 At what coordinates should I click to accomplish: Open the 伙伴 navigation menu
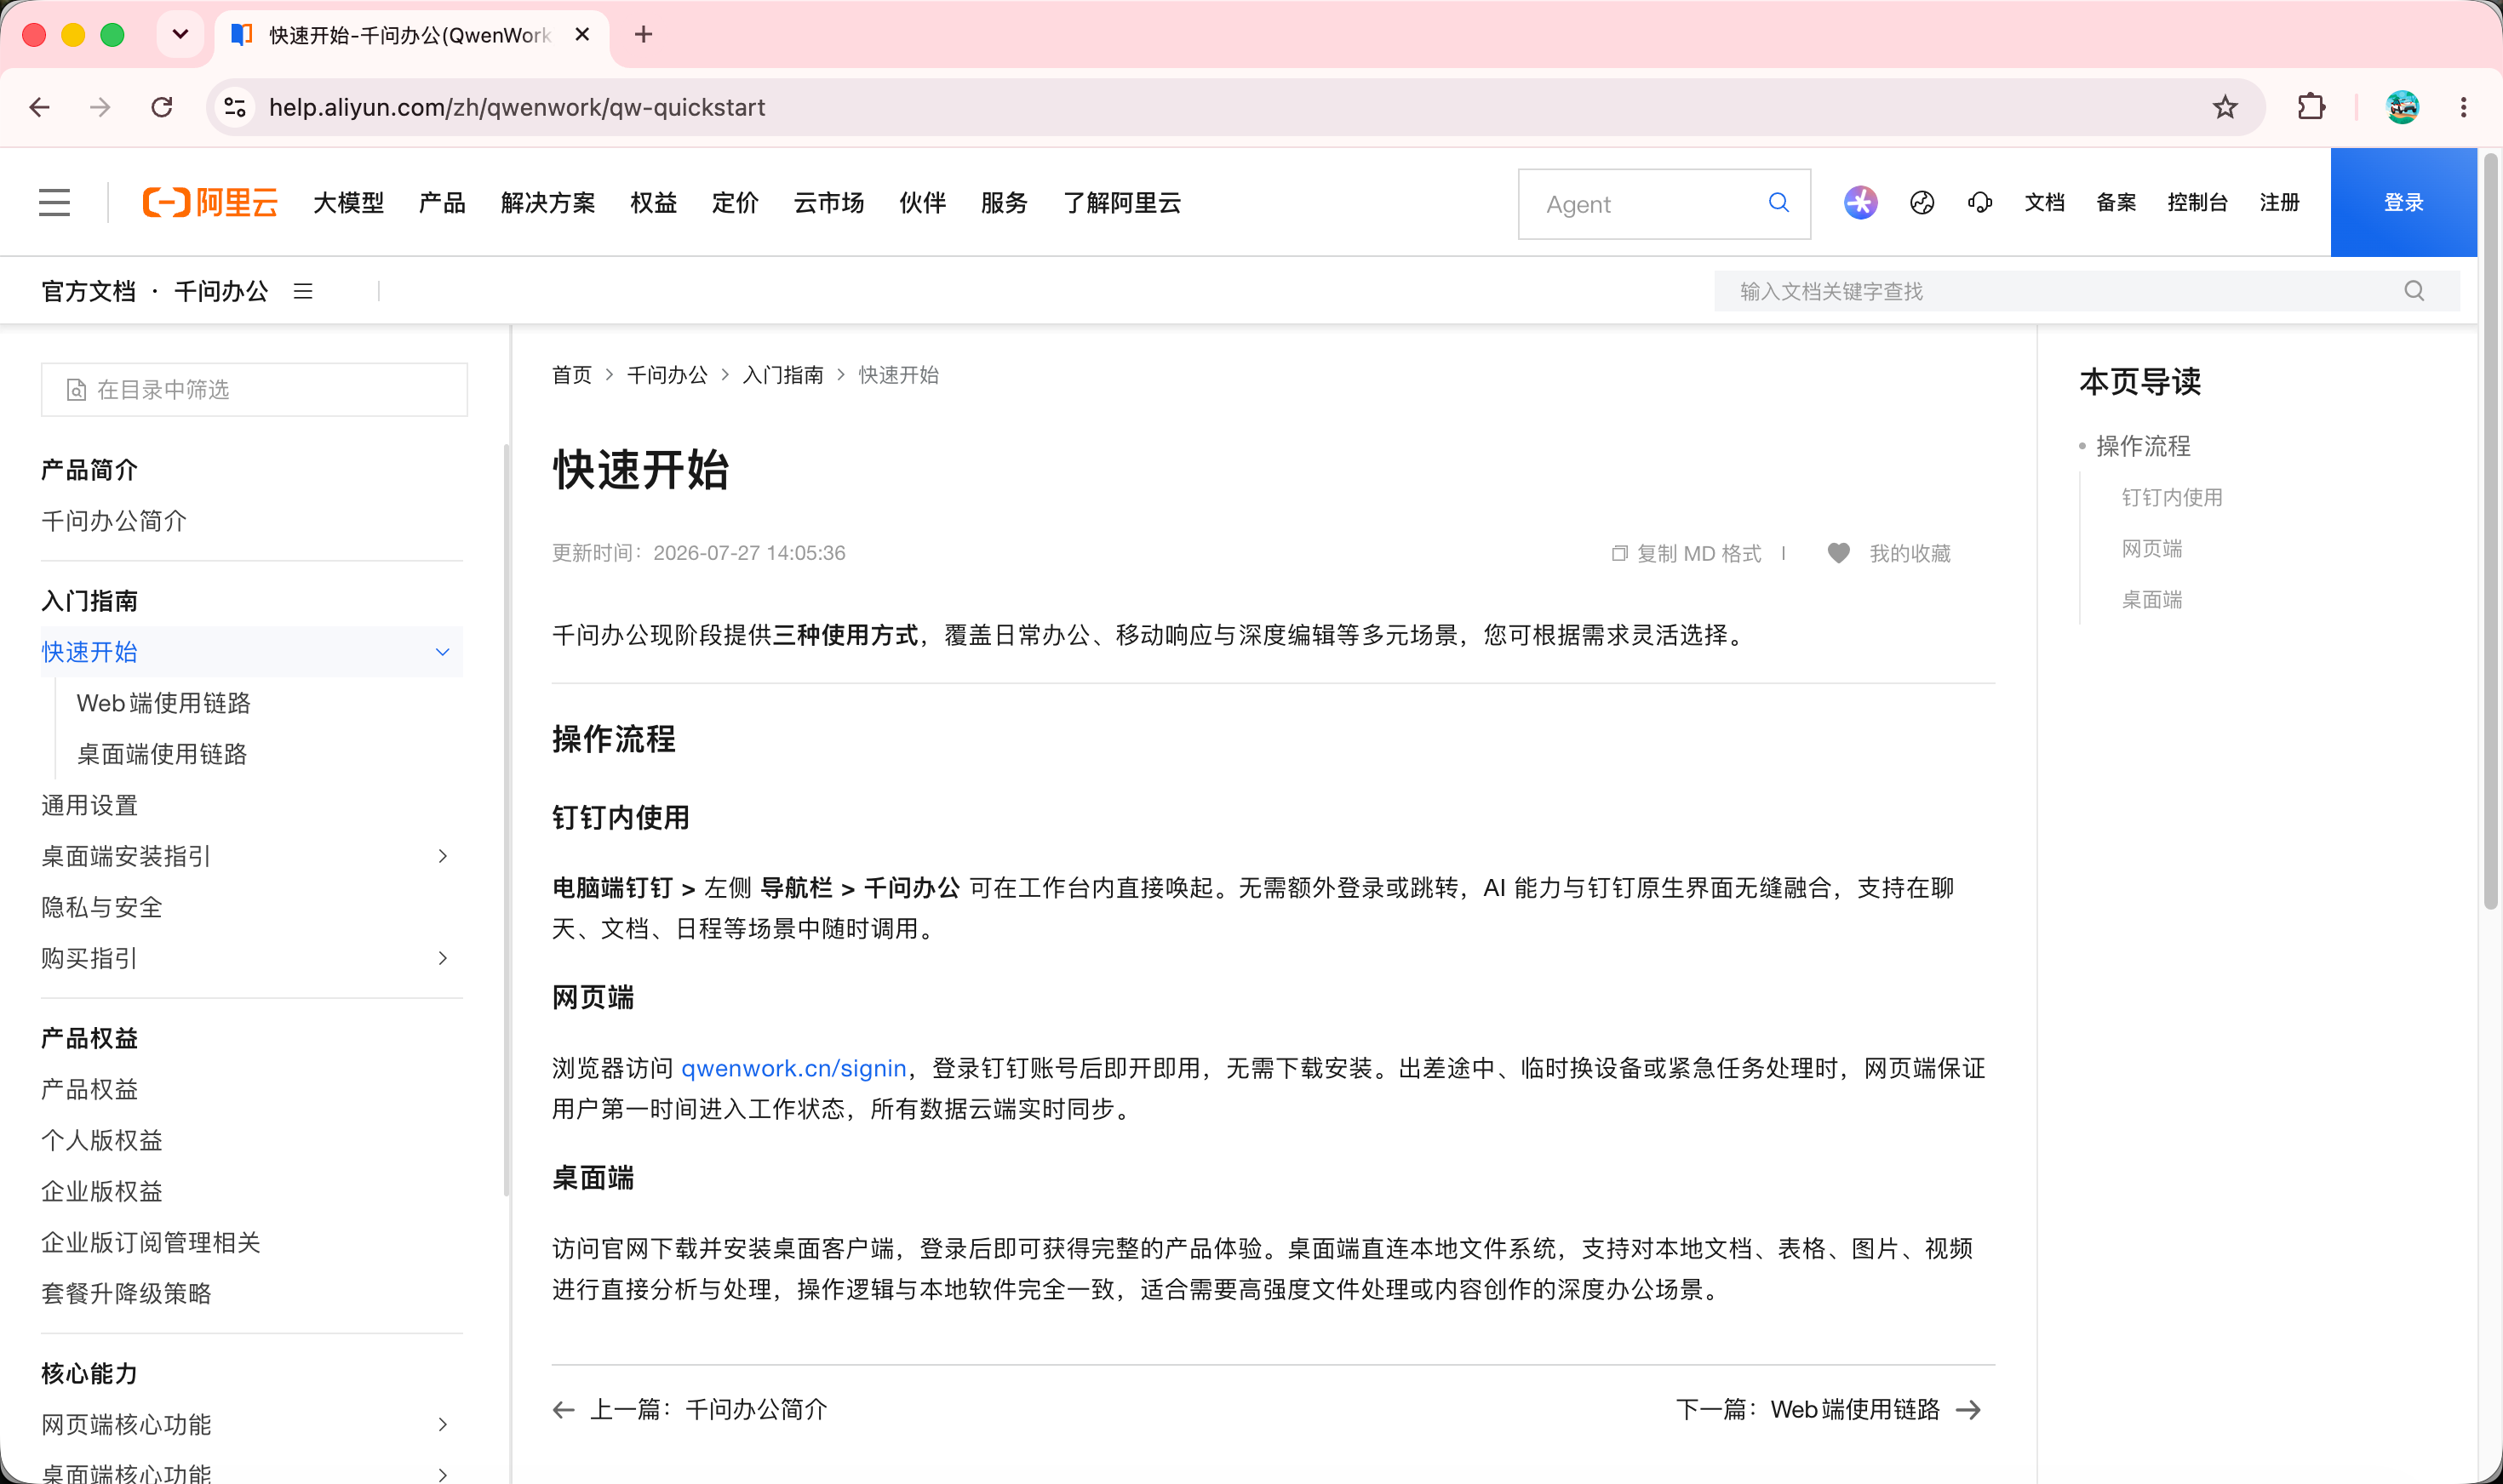[x=922, y=203]
